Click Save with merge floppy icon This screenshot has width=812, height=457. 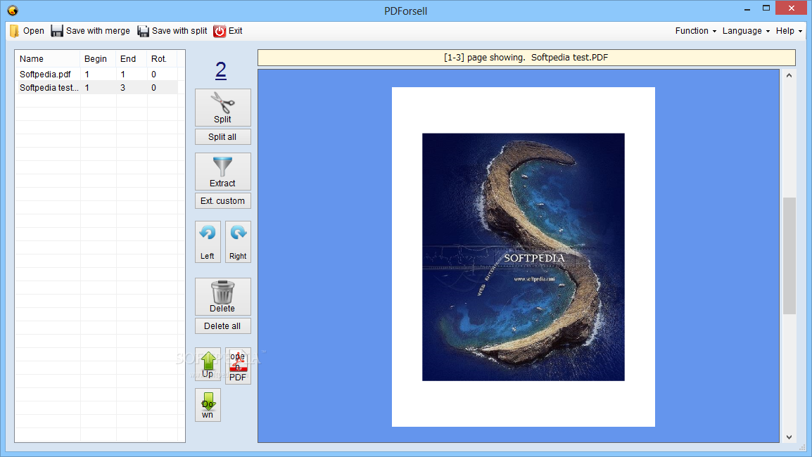pyautogui.click(x=56, y=31)
